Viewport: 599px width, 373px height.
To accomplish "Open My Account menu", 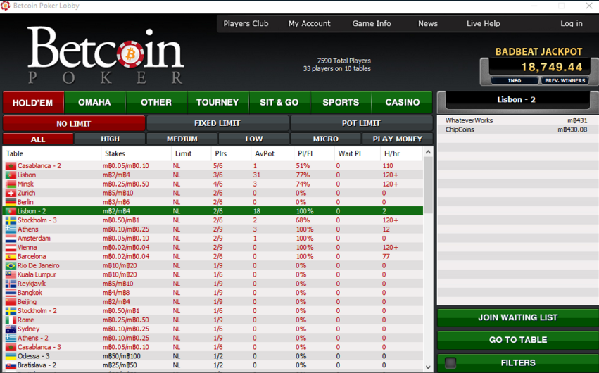I will [310, 24].
